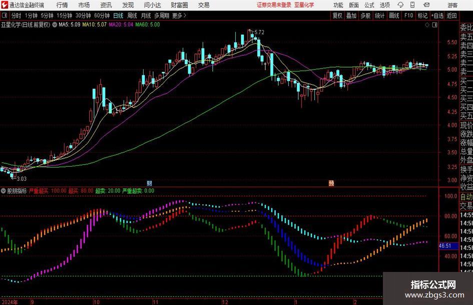Click the sidebar panel icon at chart top right
473x305 pixels.
434,25
